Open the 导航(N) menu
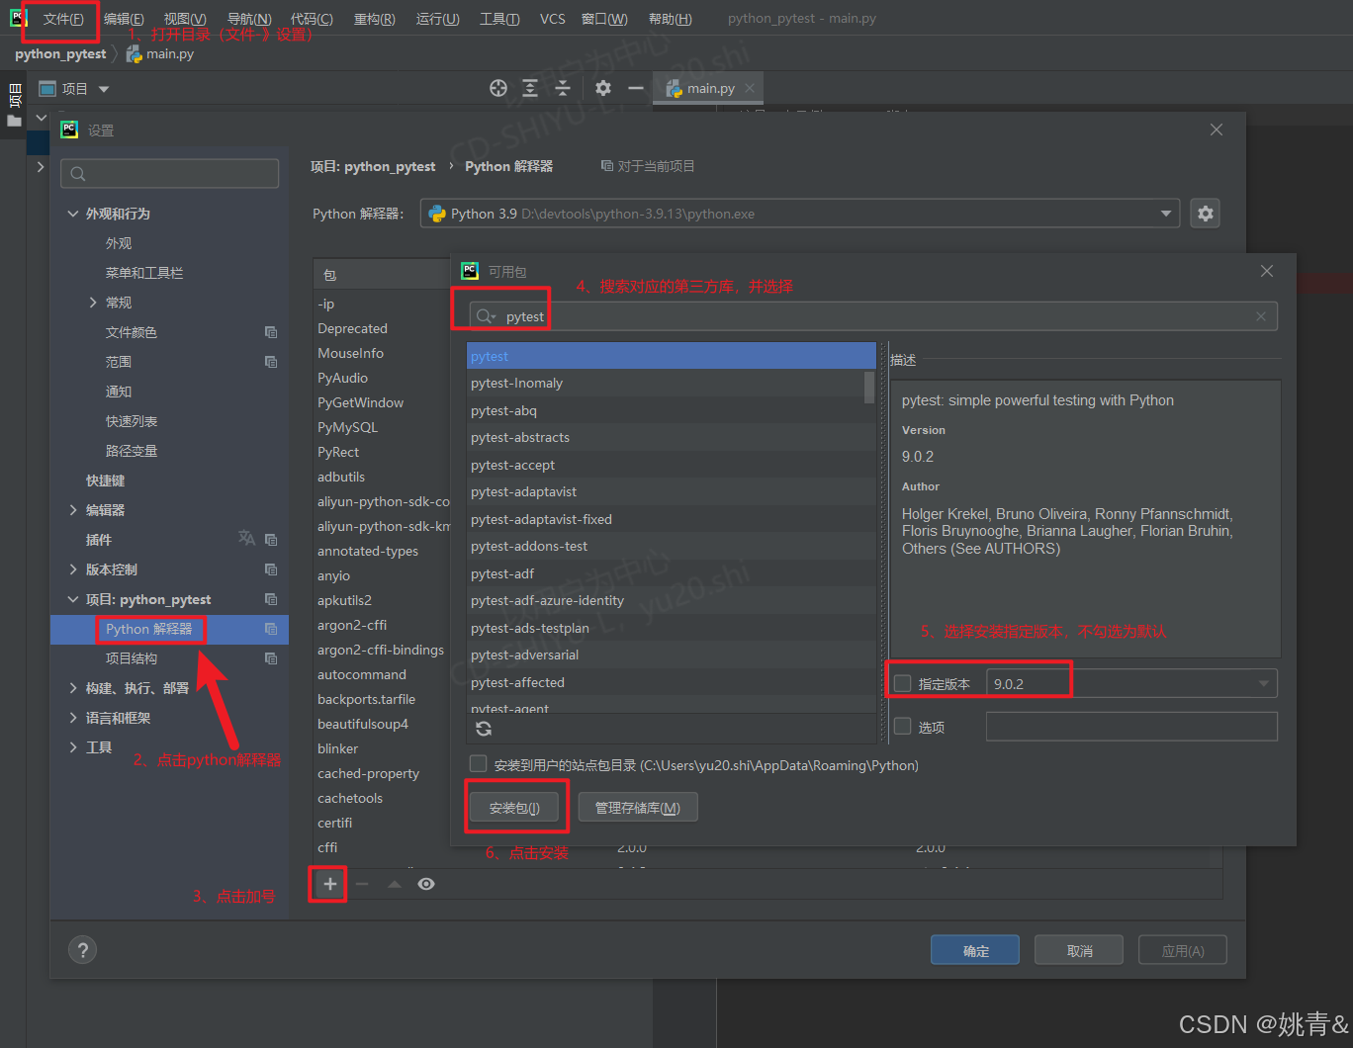Screen dimensions: 1353x1048 tap(249, 19)
